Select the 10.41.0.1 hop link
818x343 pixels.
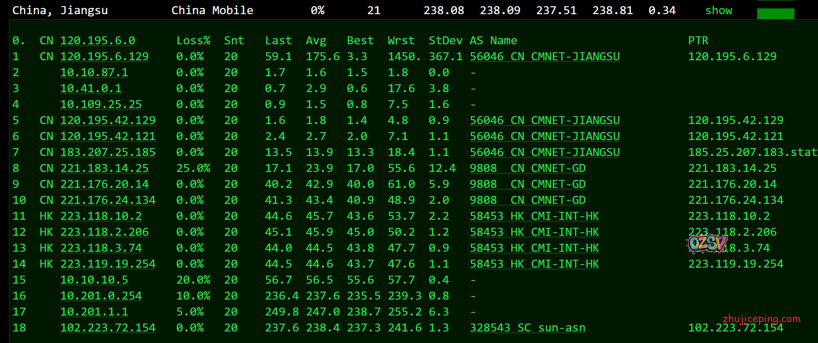[90, 89]
